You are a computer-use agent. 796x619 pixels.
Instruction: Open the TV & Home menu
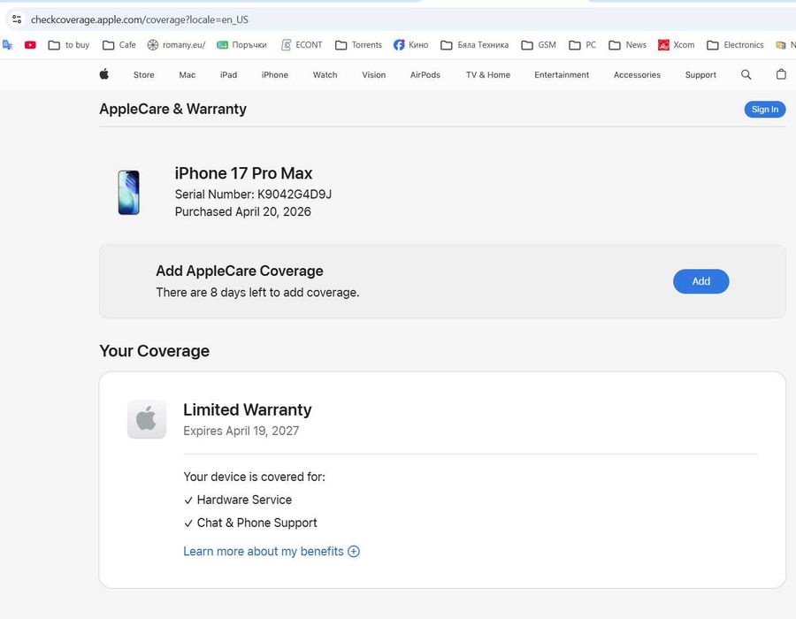pyautogui.click(x=488, y=75)
